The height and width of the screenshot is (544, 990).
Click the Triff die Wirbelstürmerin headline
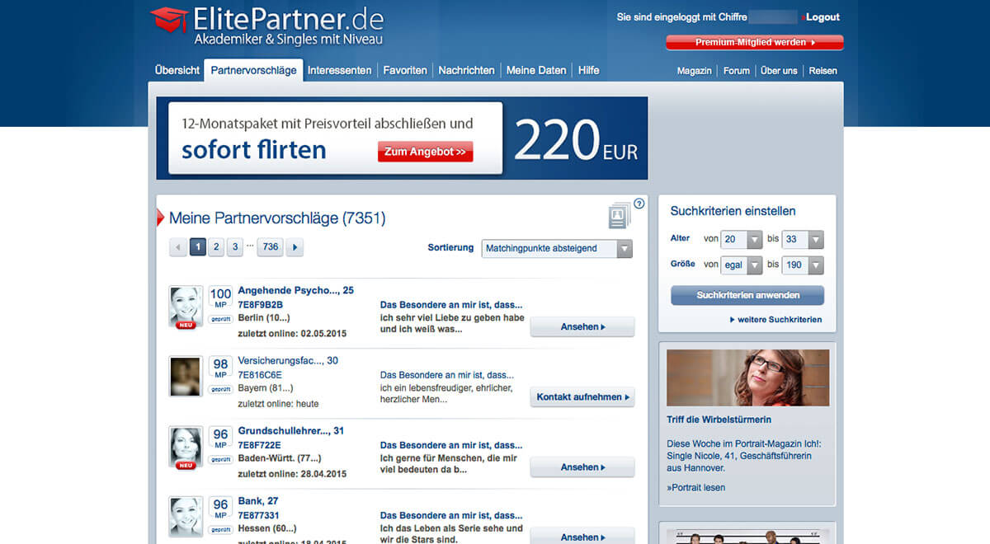719,420
